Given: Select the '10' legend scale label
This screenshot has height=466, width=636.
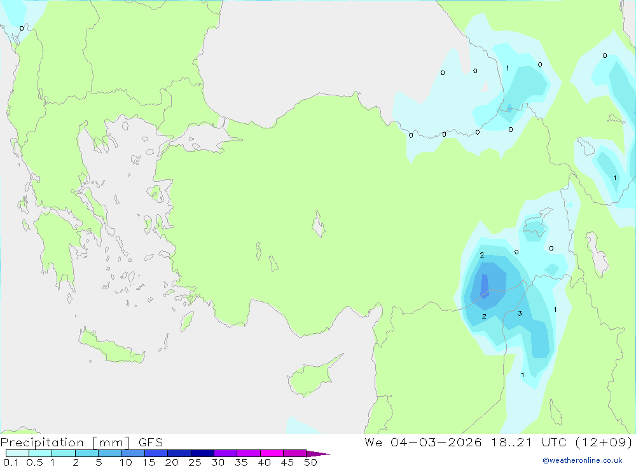Looking at the screenshot, I should [x=126, y=462].
